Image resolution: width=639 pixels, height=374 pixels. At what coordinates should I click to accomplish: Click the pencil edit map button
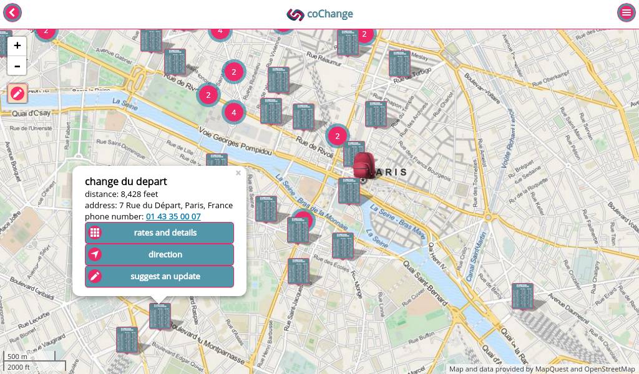click(x=17, y=93)
